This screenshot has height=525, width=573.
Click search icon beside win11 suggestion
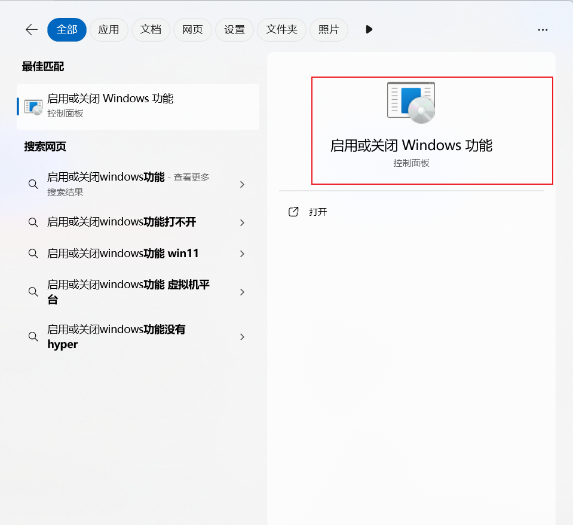33,254
